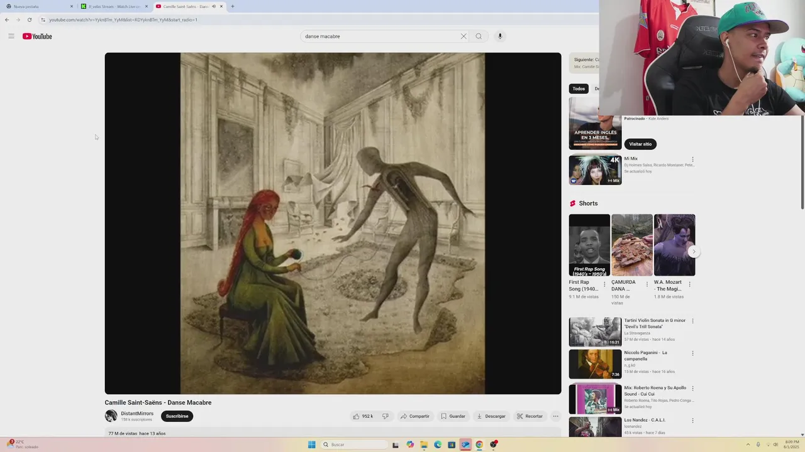Click the video player area
Screen dimensions: 805x452
coord(333,223)
